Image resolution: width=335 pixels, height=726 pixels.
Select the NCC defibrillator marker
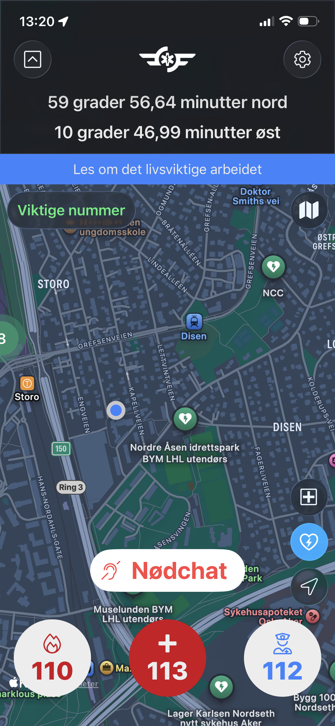(273, 267)
